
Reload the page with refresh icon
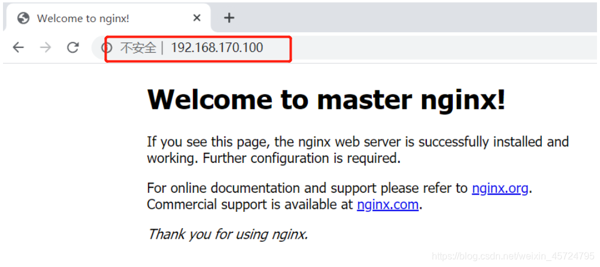pyautogui.click(x=72, y=47)
